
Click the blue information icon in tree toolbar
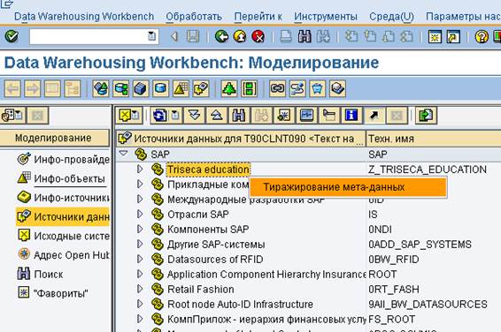(x=351, y=115)
